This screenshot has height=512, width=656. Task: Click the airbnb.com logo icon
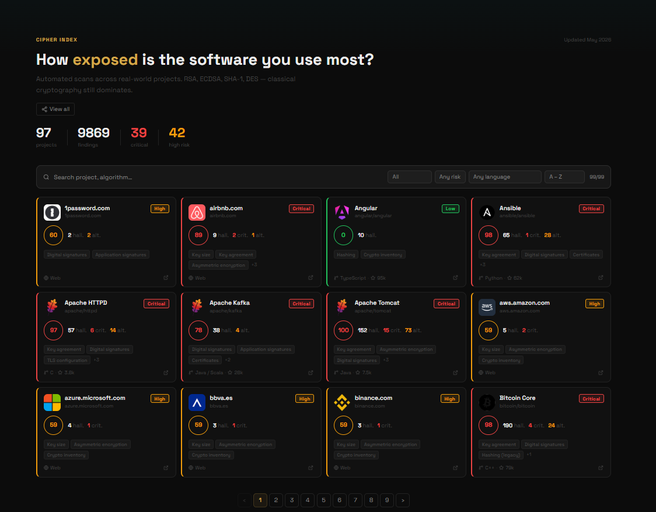pos(197,213)
